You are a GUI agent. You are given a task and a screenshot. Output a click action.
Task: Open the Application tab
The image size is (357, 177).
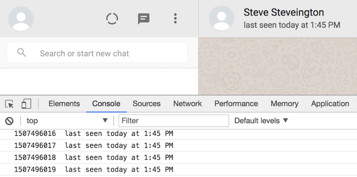tap(330, 104)
